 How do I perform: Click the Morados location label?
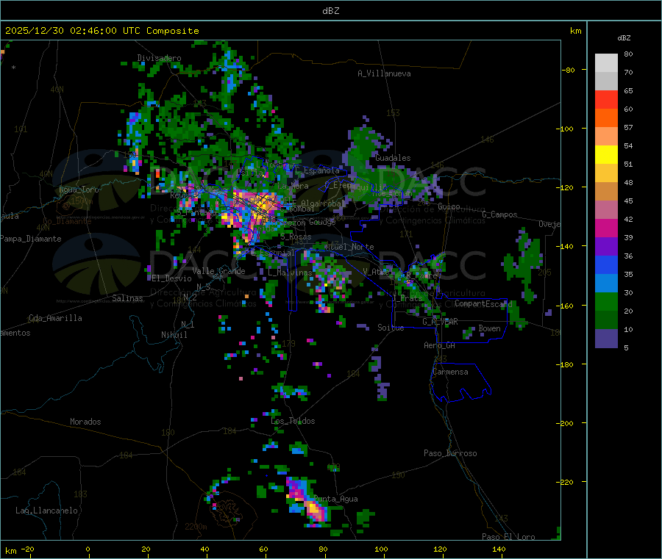pyautogui.click(x=85, y=422)
